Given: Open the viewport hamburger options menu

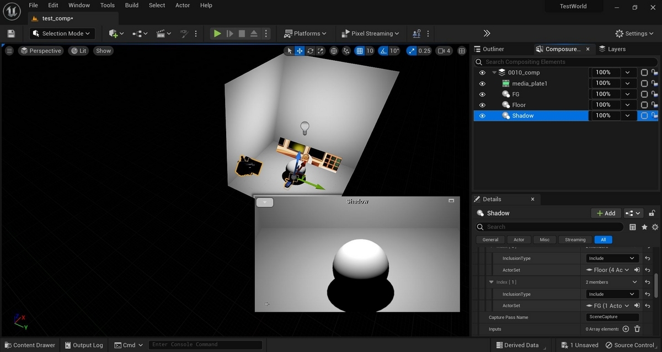Looking at the screenshot, I should tap(9, 51).
